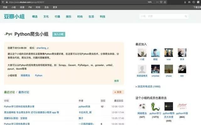Save page to Pocket icon
This screenshot has height=125, width=201.
pos(161,2)
